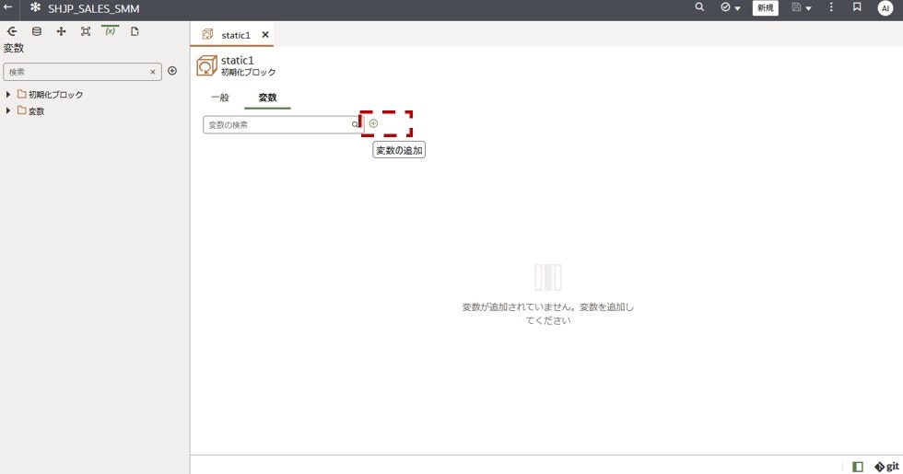
Task: Toggle the panel layout icon in the status bar
Action: [x=858, y=467]
